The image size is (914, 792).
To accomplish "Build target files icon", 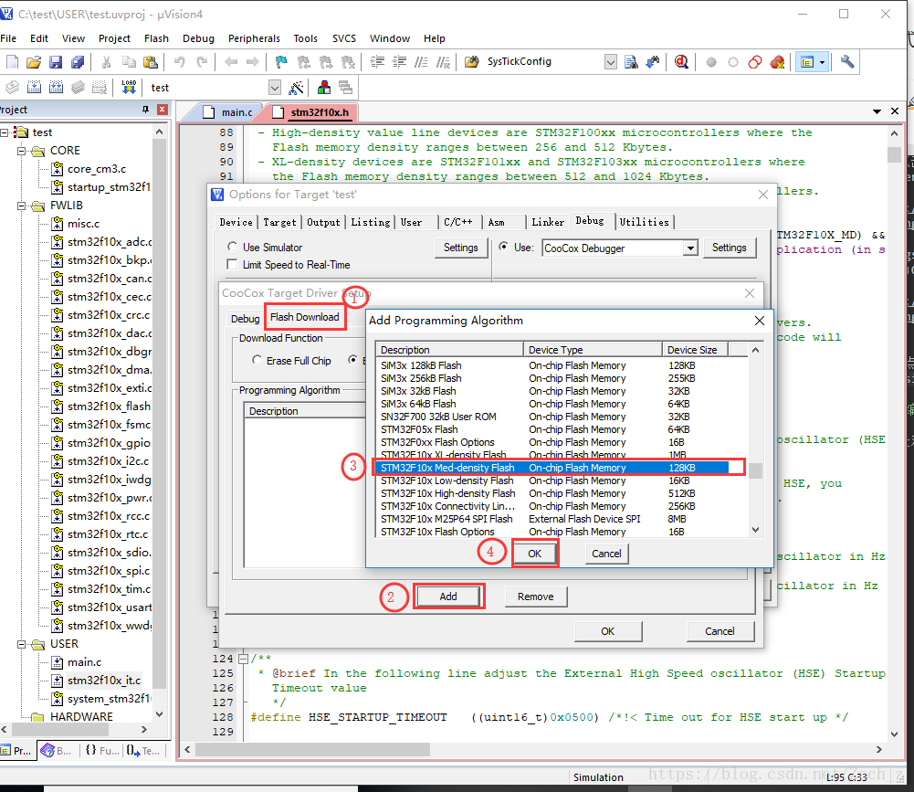I will pos(35,88).
